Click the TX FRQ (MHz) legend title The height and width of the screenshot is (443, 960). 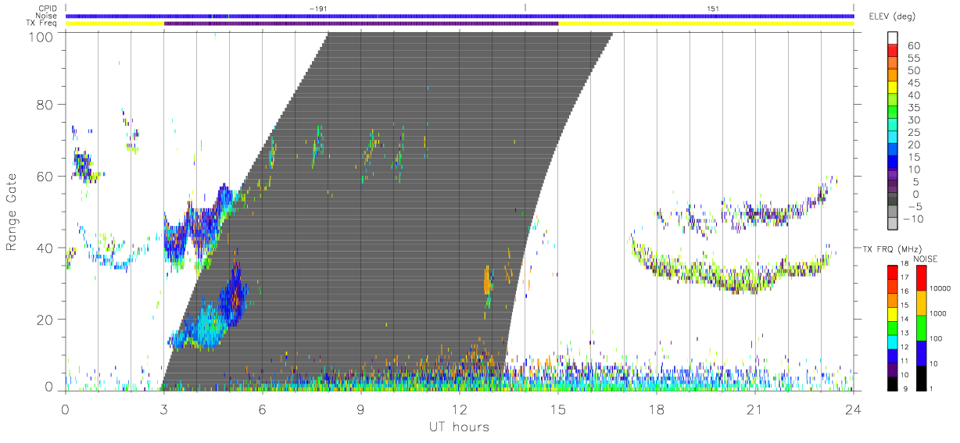[x=891, y=248]
